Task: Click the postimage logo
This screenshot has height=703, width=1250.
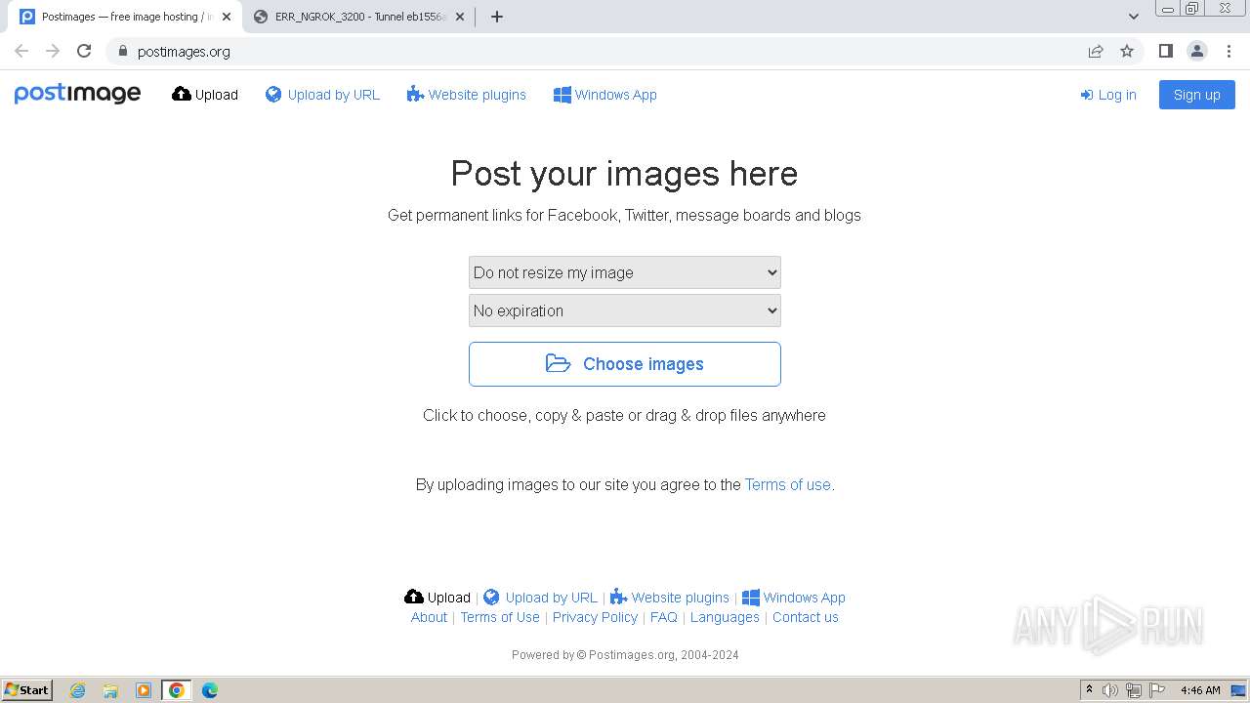Action: click(77, 94)
